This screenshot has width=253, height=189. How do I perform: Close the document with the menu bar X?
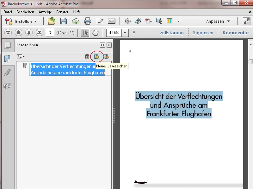coord(250,12)
